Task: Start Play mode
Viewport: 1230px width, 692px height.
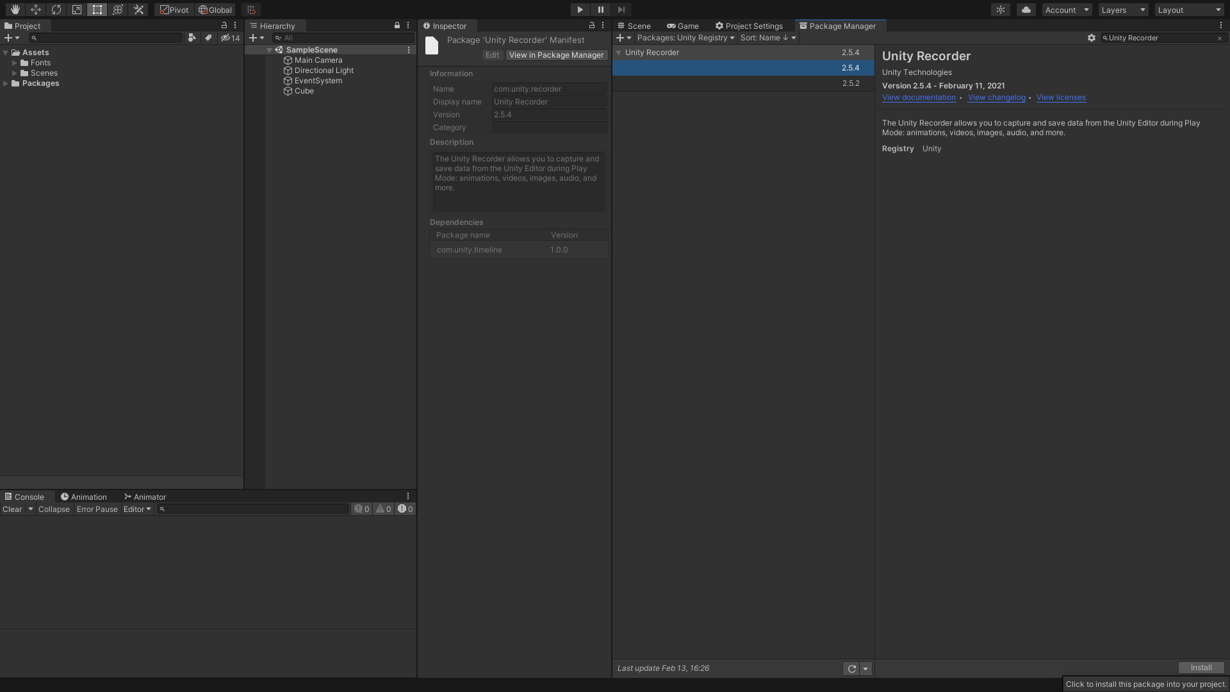Action: click(580, 10)
